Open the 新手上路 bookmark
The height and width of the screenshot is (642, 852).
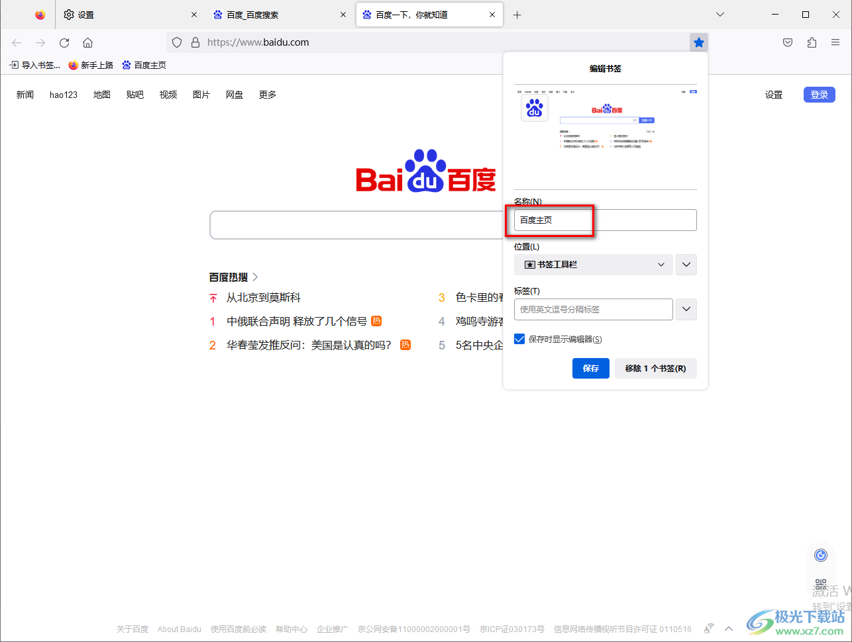click(x=91, y=65)
